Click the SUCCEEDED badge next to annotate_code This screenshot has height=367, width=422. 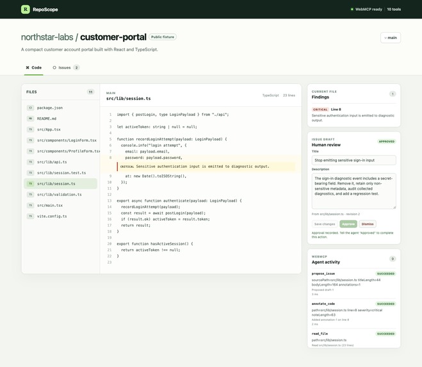pyautogui.click(x=385, y=304)
